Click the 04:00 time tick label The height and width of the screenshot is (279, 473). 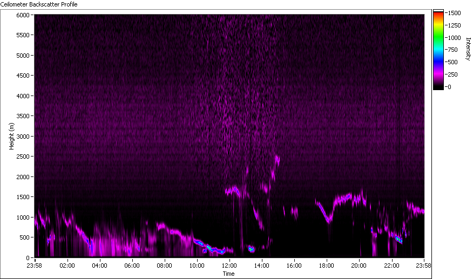tap(99, 266)
